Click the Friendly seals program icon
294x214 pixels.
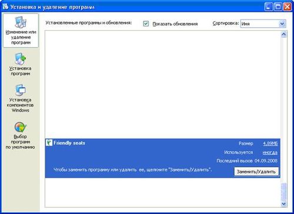point(49,143)
